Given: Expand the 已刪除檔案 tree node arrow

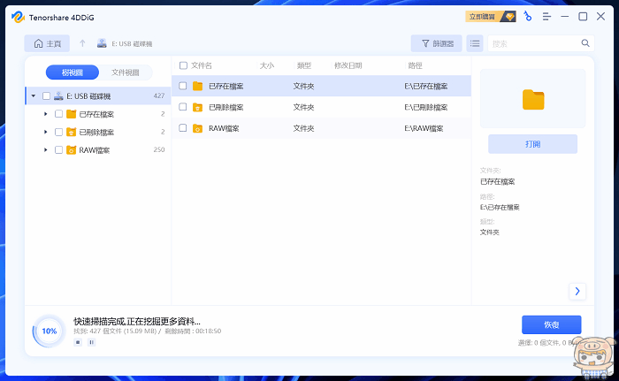Looking at the screenshot, I should (46, 132).
